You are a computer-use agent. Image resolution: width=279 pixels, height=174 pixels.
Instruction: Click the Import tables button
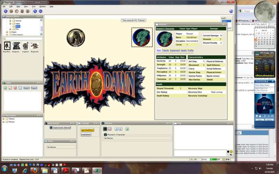(x=27, y=88)
